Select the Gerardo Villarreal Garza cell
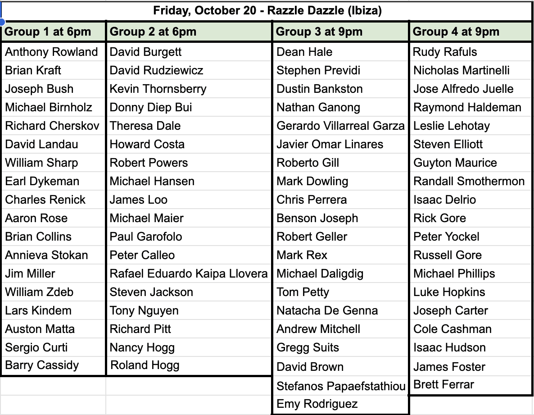This screenshot has height=415, width=534. point(340,126)
